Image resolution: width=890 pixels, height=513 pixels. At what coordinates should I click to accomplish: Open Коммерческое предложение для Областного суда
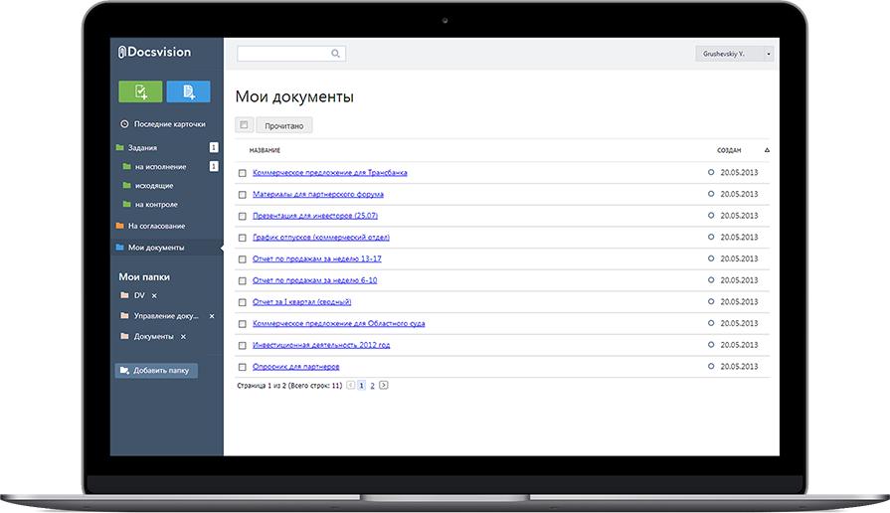[x=339, y=323]
